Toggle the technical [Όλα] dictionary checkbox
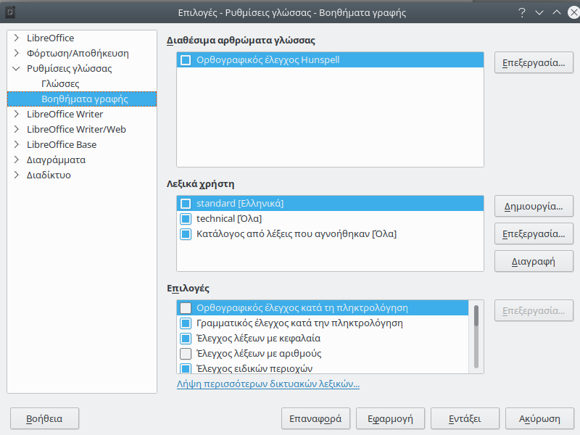580x435 pixels. tap(186, 219)
